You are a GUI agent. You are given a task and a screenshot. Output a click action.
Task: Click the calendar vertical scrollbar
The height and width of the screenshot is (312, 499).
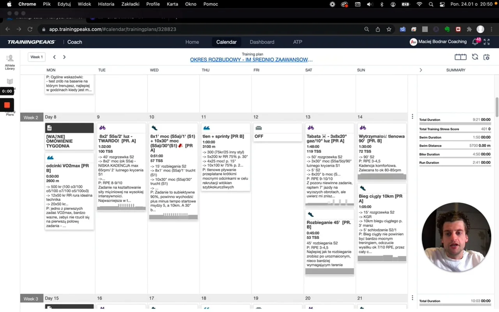[497, 107]
